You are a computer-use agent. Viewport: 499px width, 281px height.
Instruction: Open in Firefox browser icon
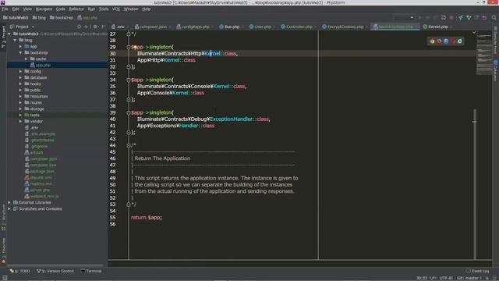tap(439, 41)
